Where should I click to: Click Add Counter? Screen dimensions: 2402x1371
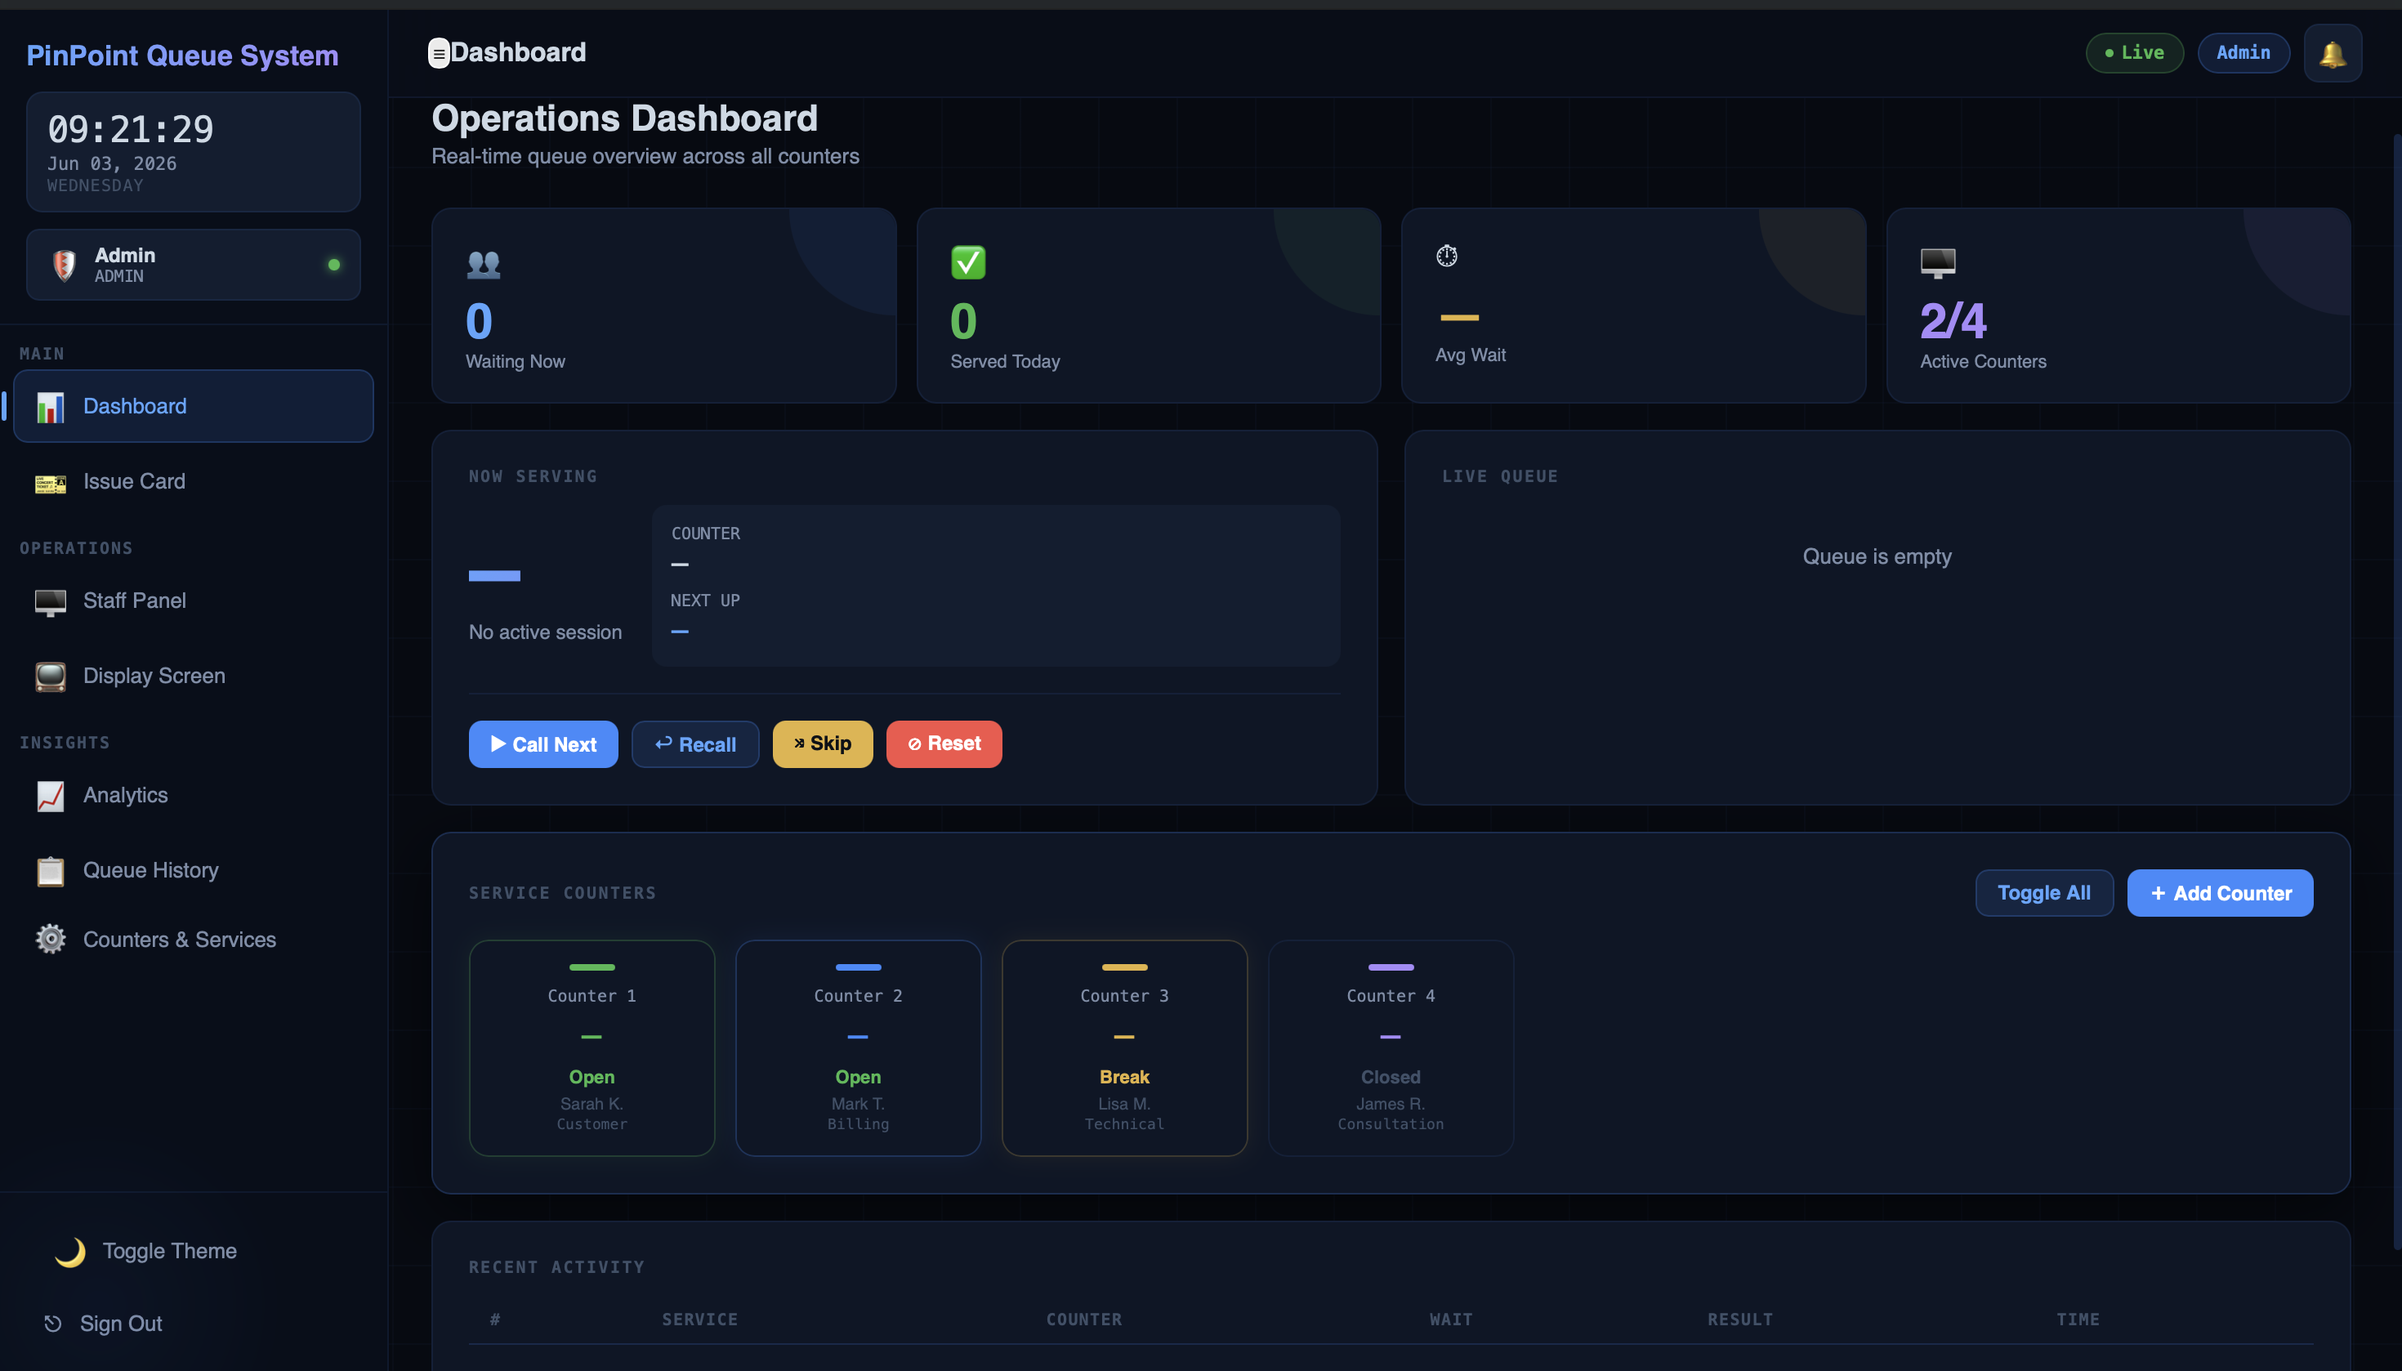2219,894
